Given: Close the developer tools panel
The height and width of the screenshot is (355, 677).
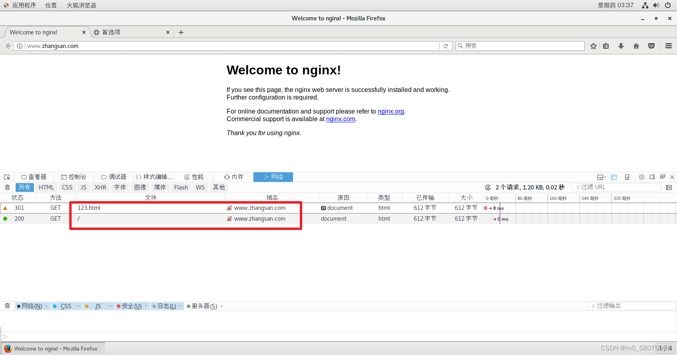Looking at the screenshot, I should (672, 177).
